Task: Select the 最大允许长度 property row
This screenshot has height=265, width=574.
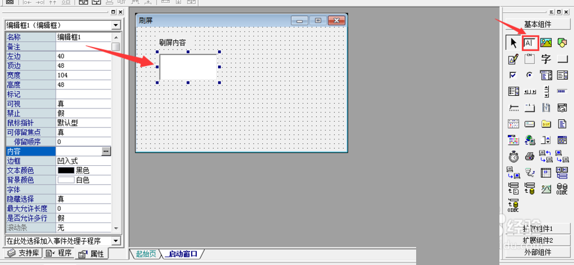Action: (x=59, y=208)
